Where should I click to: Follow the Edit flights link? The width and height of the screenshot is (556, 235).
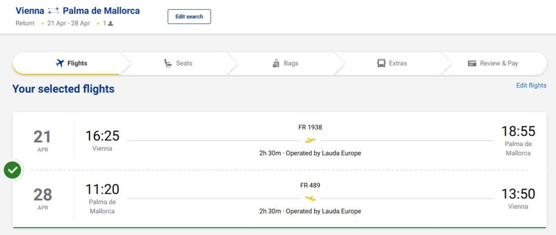(531, 85)
